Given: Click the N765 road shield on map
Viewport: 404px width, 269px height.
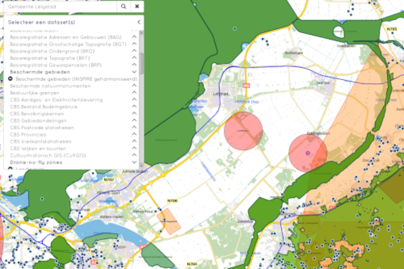Looking at the screenshot, I should click(x=391, y=29).
